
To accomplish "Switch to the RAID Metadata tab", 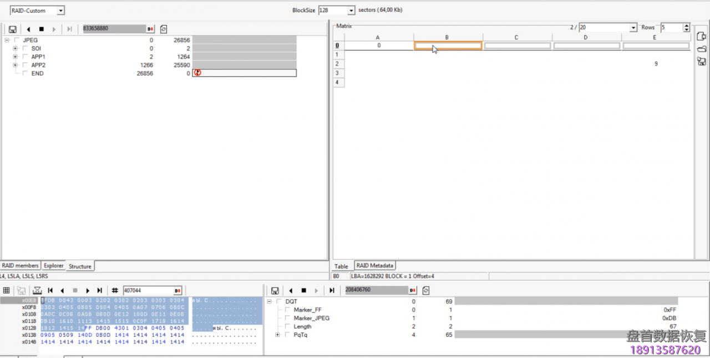I will click(x=374, y=266).
